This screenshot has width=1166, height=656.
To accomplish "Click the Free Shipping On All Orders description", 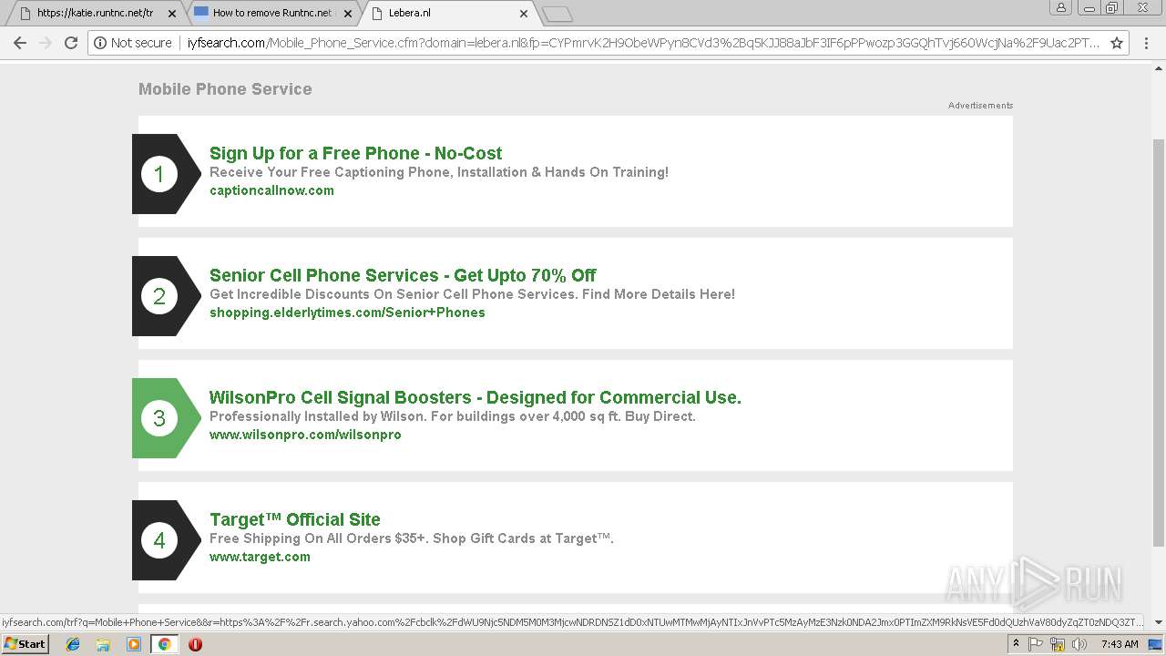I will 412,538.
